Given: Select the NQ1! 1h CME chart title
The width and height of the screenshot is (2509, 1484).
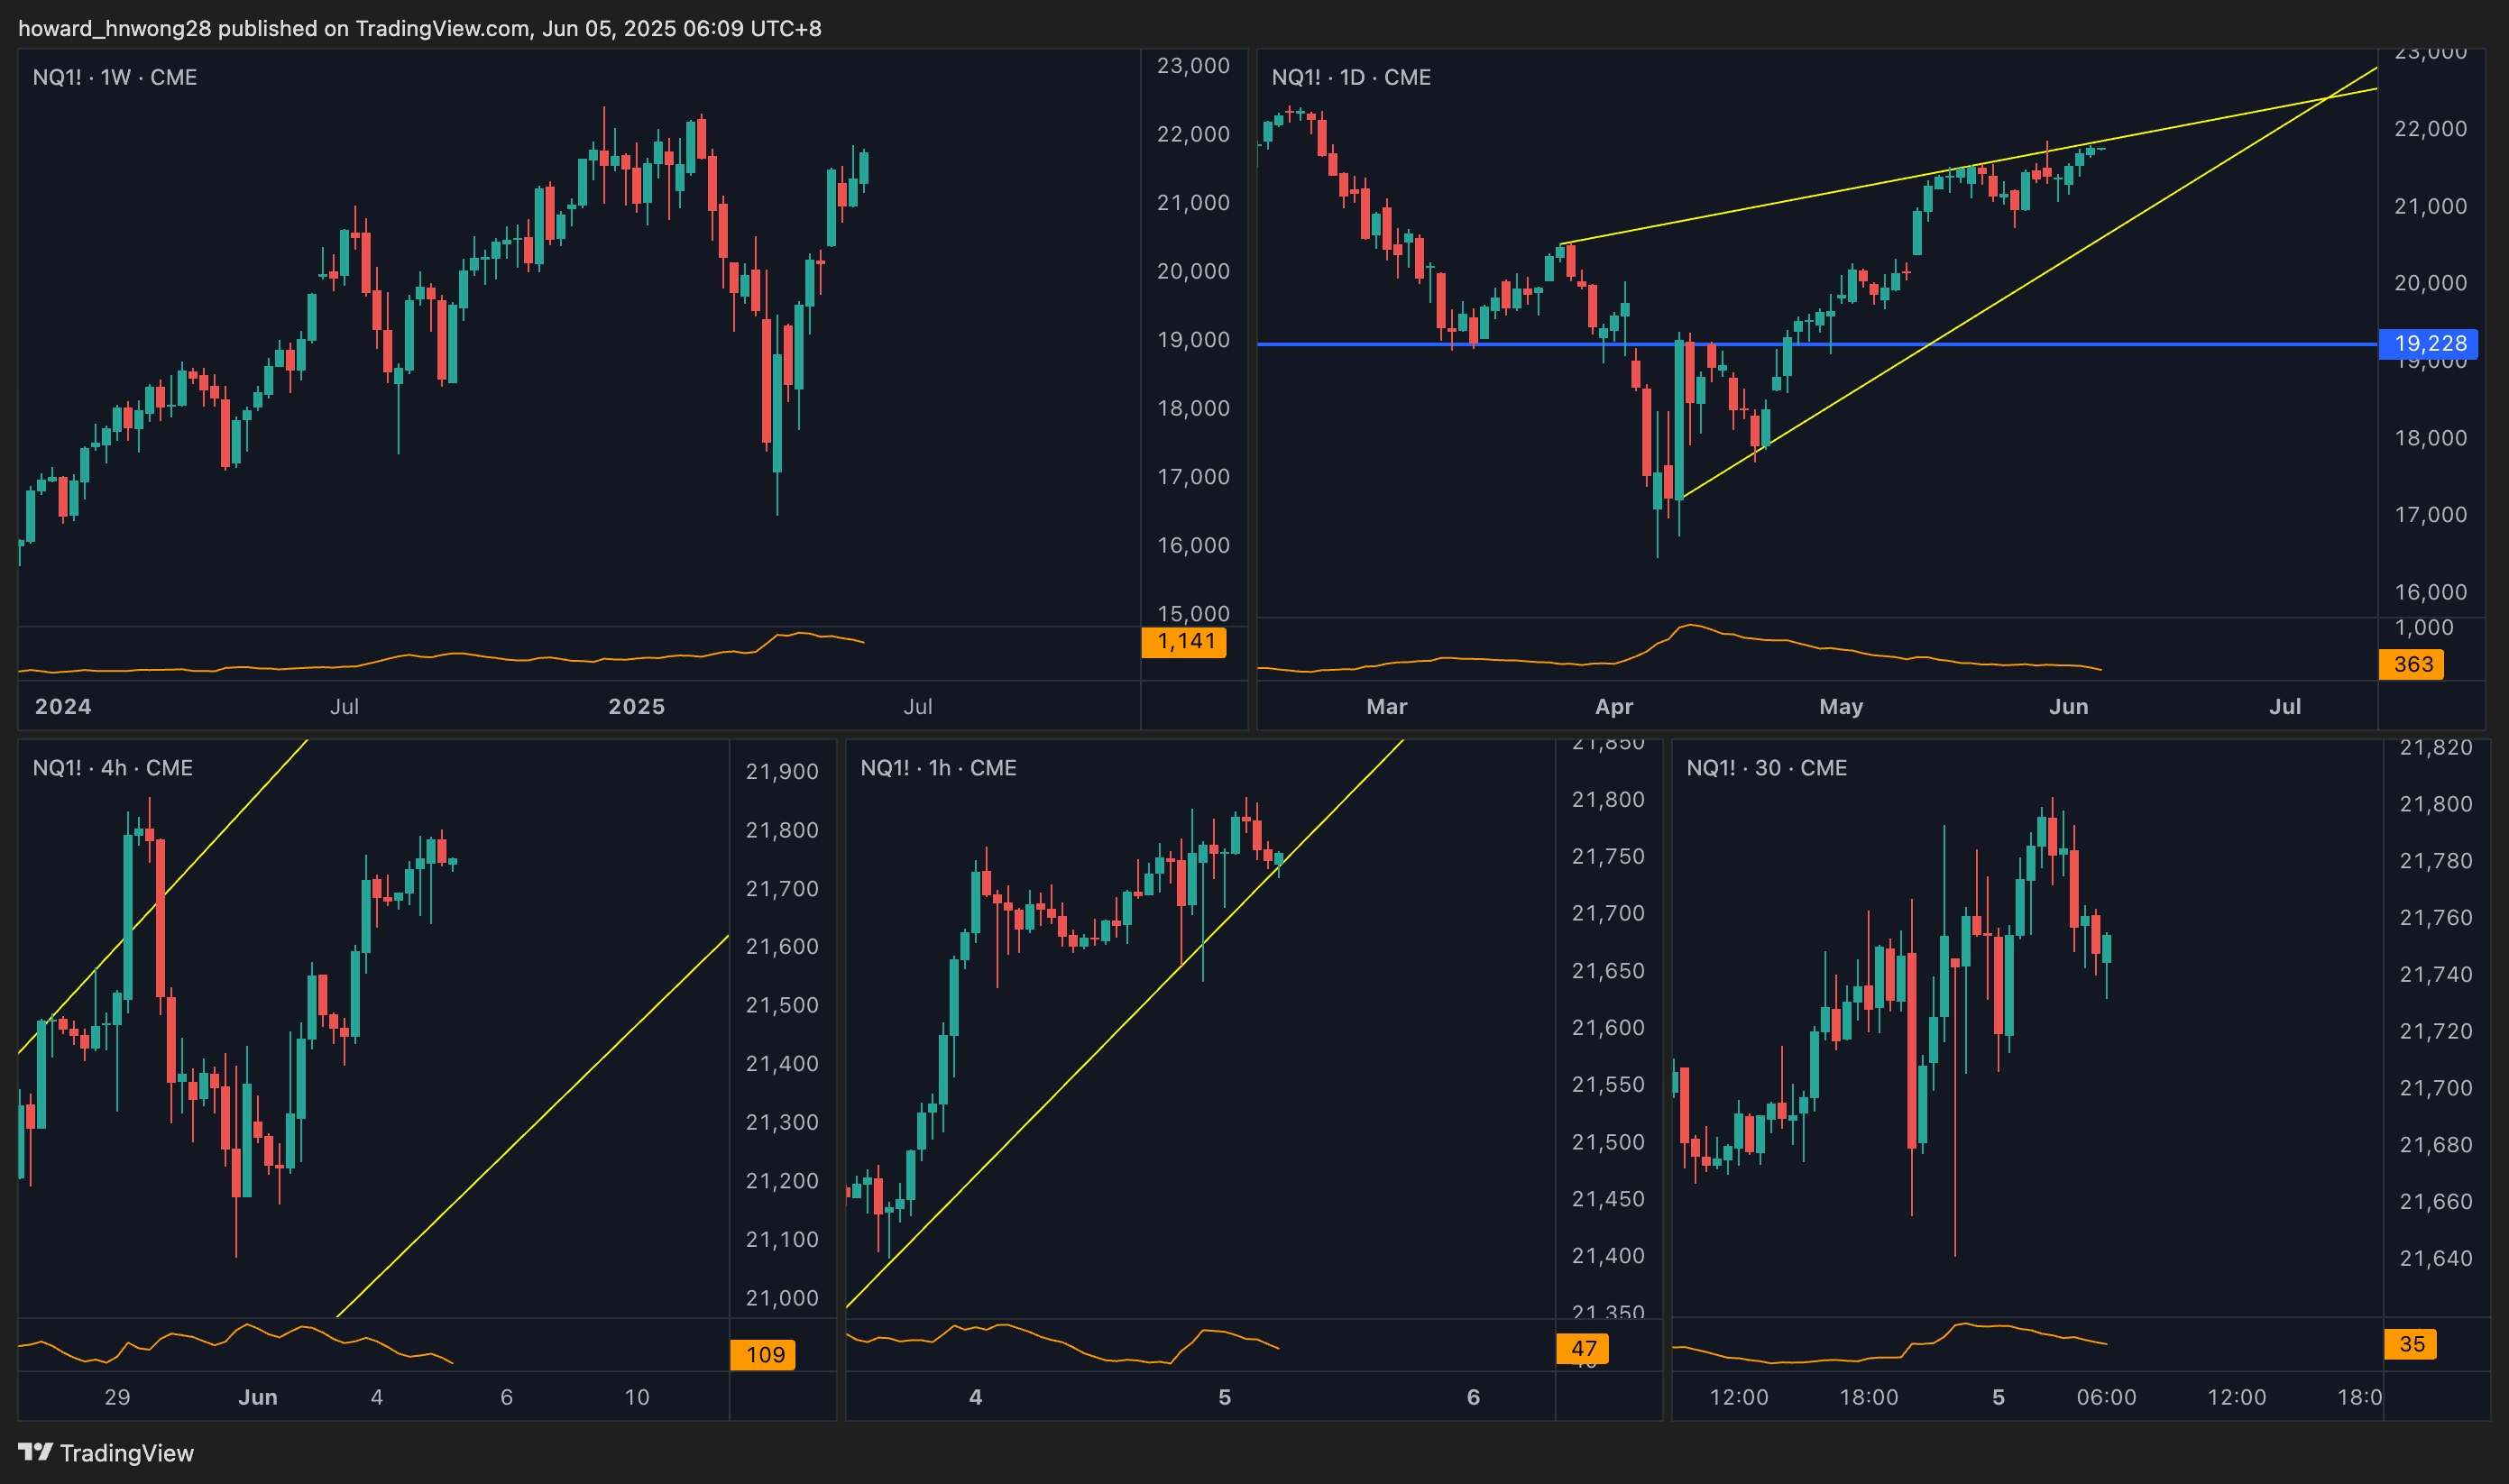Looking at the screenshot, I should [938, 768].
